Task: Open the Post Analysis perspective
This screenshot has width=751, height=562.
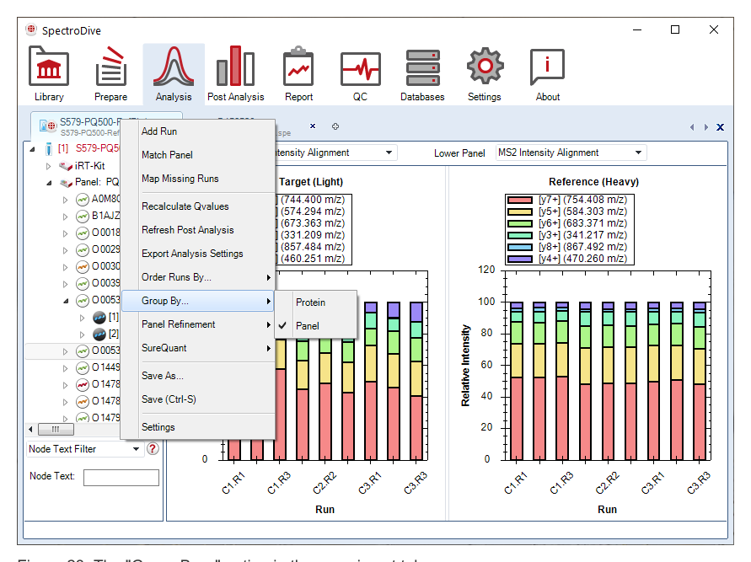Action: coord(235,73)
